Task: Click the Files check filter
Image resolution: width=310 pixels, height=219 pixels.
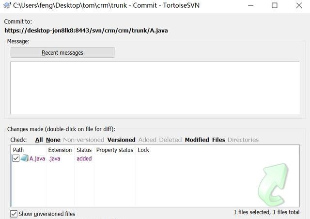Action: [x=218, y=140]
